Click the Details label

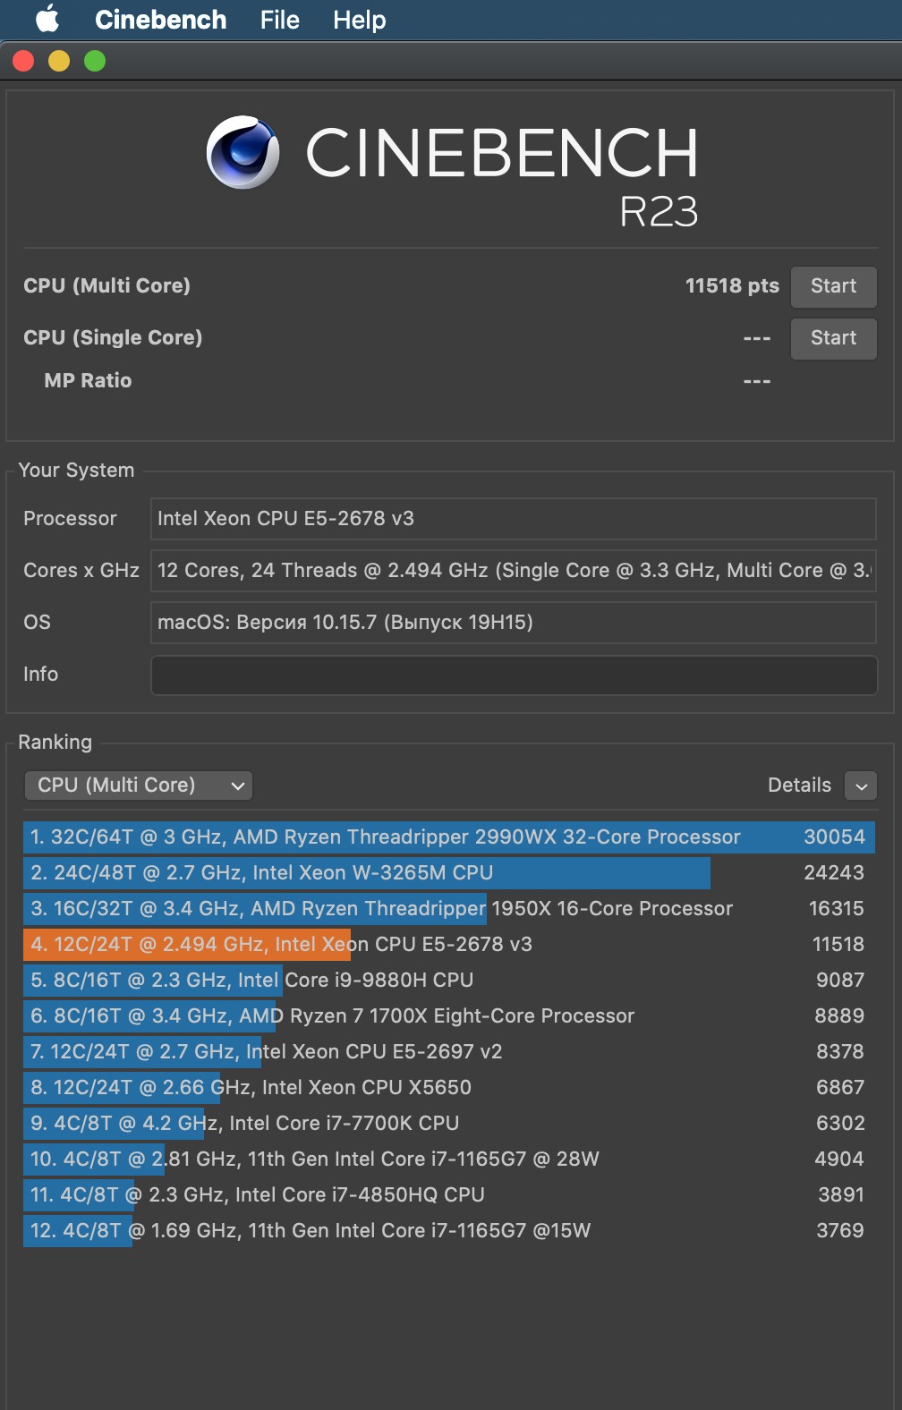[799, 786]
